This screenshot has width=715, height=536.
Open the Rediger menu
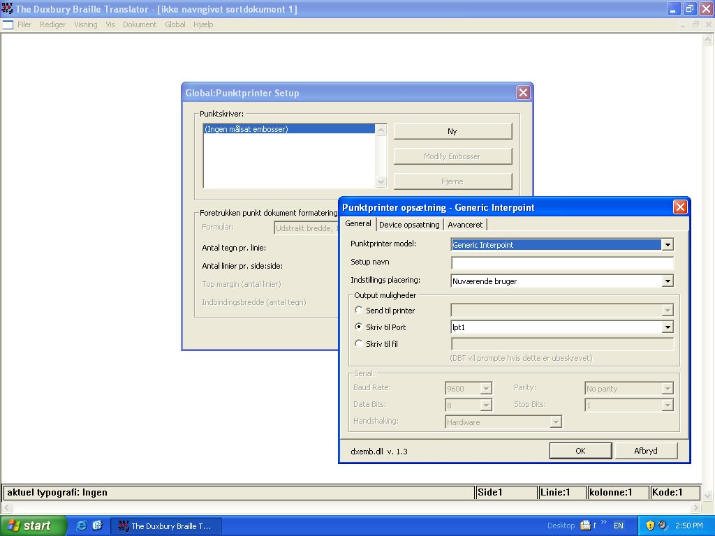pos(52,24)
